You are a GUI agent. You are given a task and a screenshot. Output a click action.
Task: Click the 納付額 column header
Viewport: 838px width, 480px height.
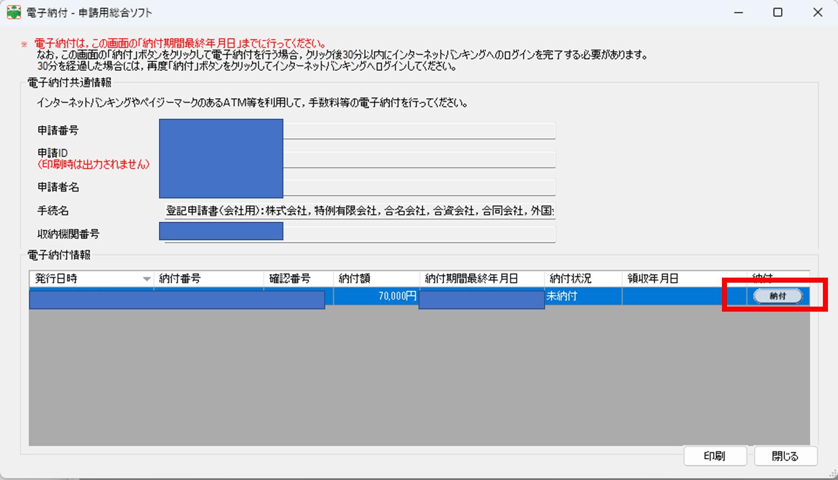click(x=377, y=279)
